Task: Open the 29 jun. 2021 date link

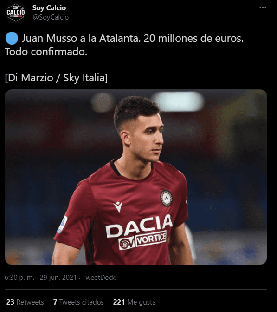Action: coord(58,278)
